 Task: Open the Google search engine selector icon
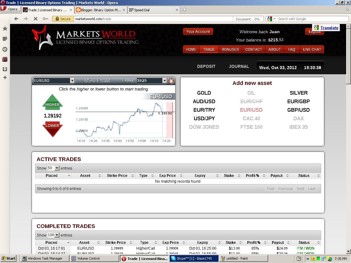pyautogui.click(x=271, y=19)
